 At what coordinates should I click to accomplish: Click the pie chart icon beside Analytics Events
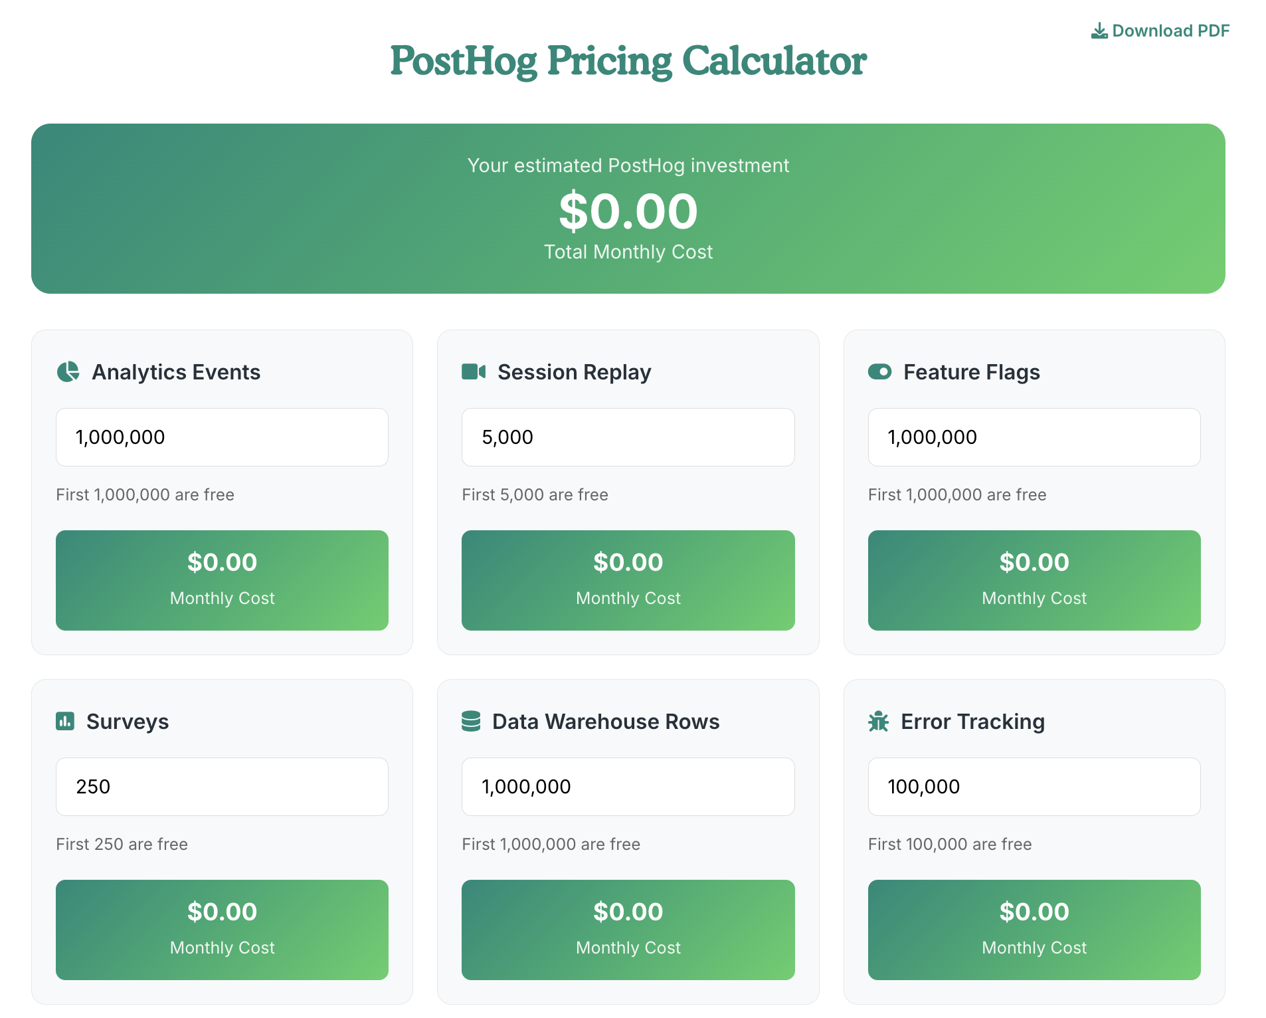[x=67, y=372]
